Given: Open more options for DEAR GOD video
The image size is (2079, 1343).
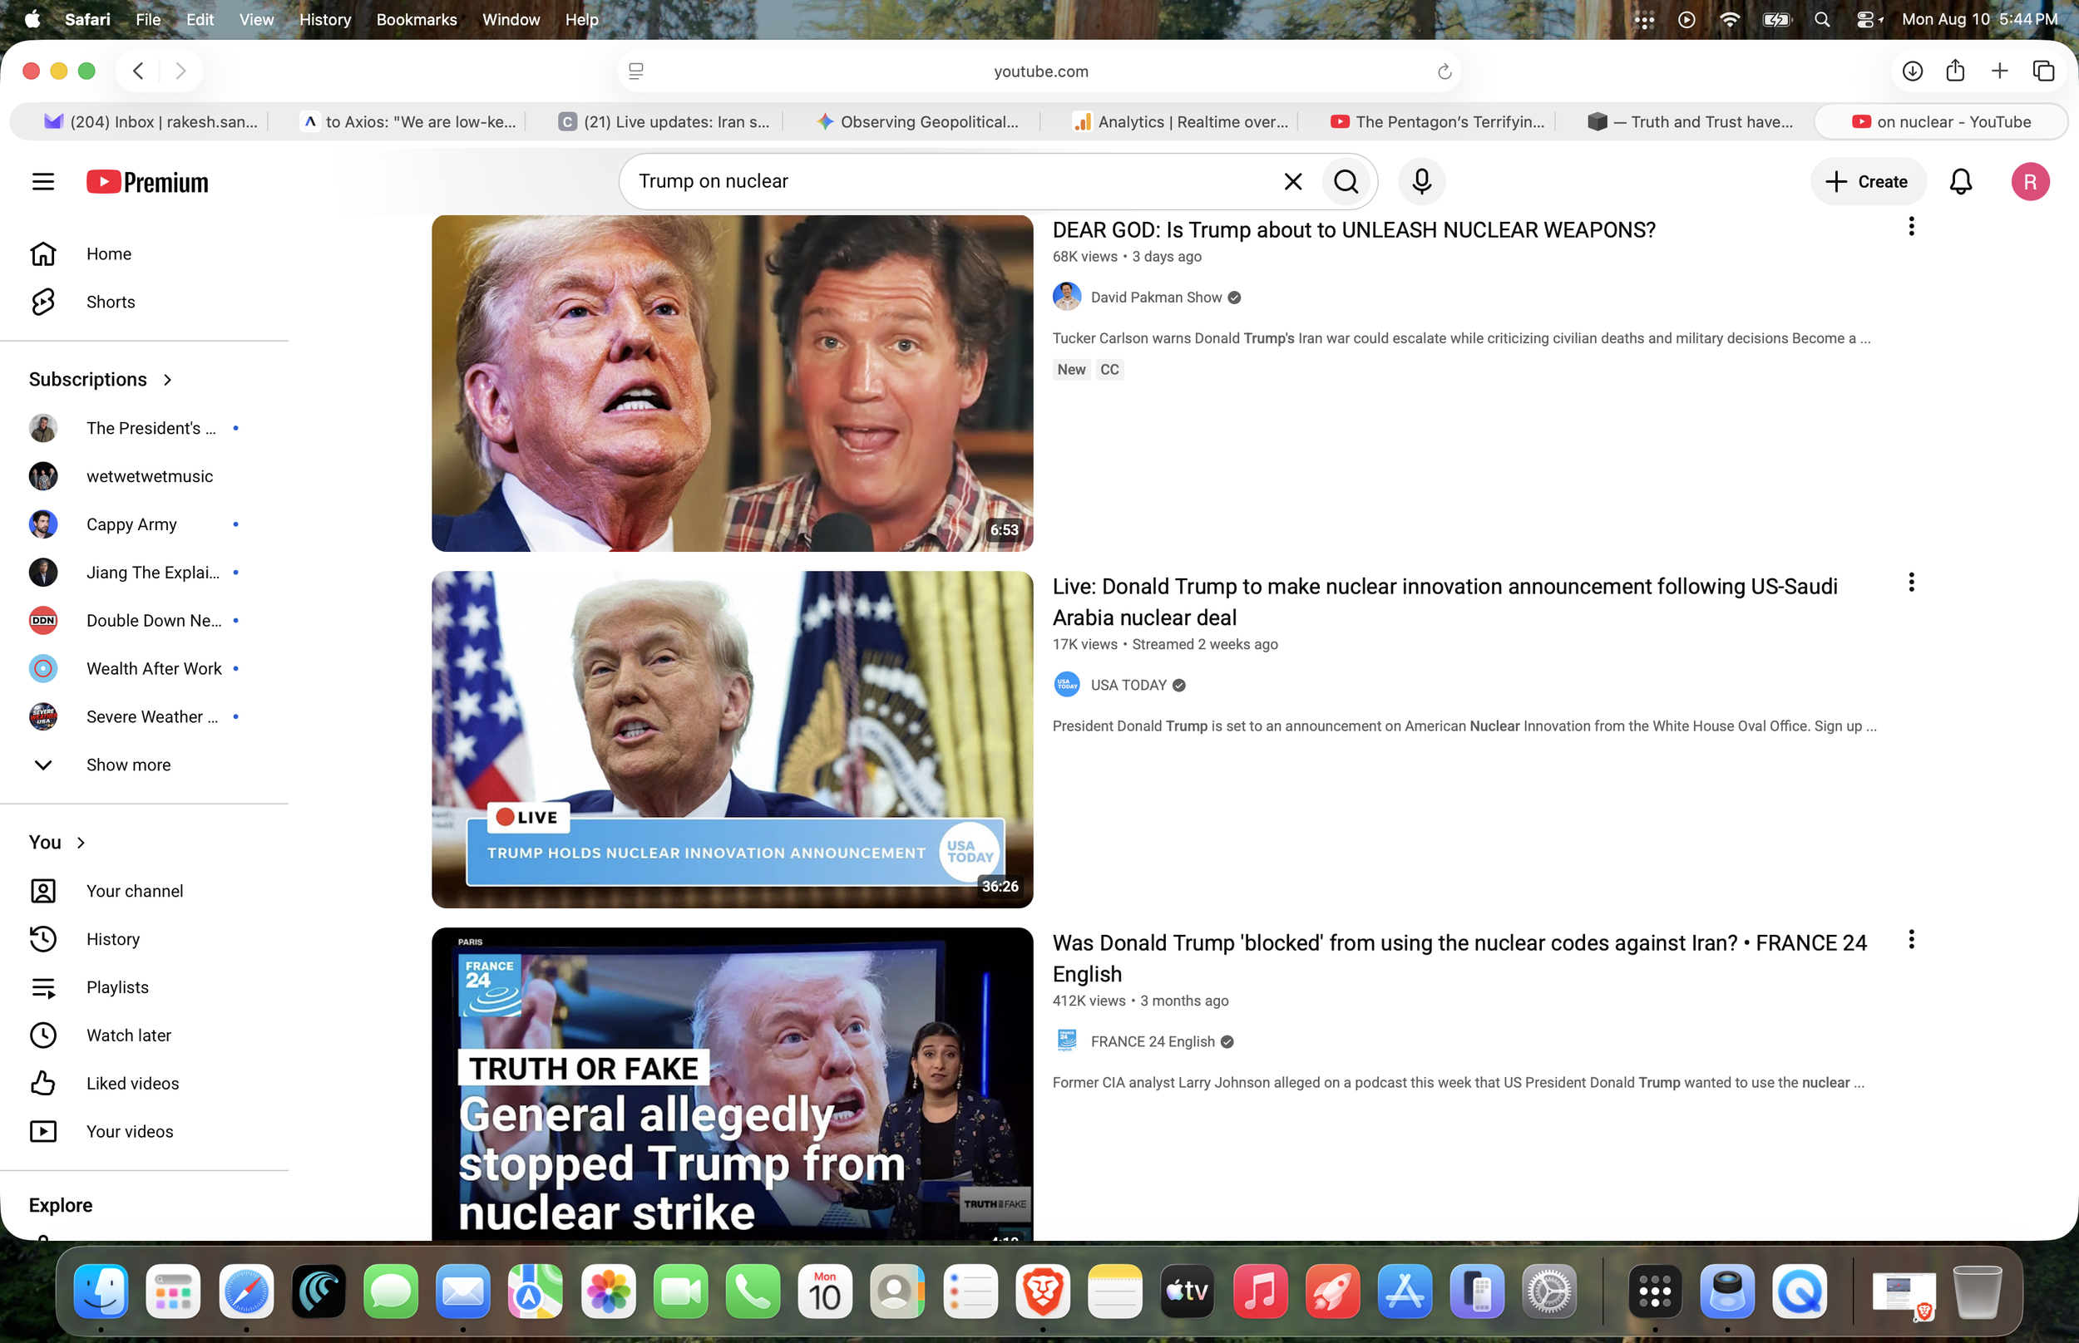Looking at the screenshot, I should coord(1911,227).
